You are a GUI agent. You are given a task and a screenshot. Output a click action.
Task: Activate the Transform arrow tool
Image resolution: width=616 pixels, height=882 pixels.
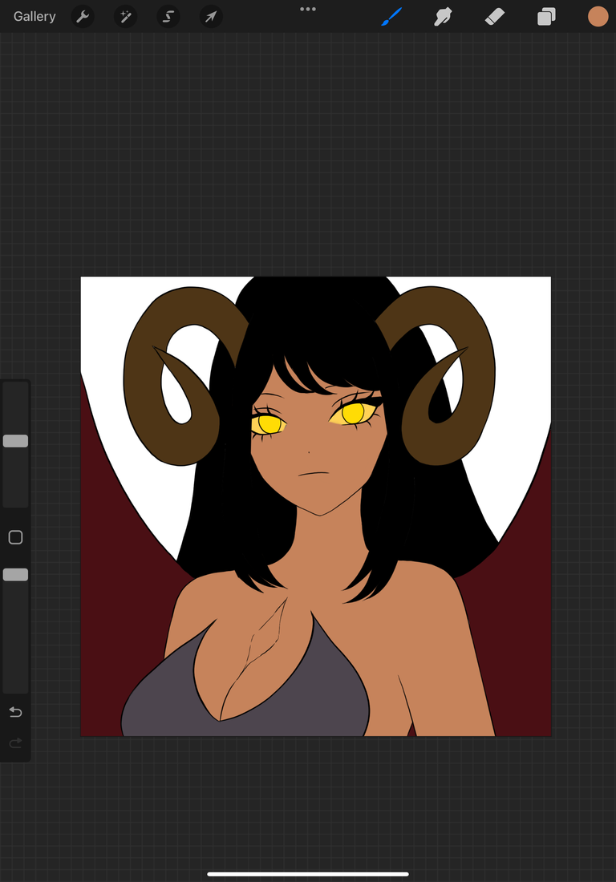[x=211, y=17]
